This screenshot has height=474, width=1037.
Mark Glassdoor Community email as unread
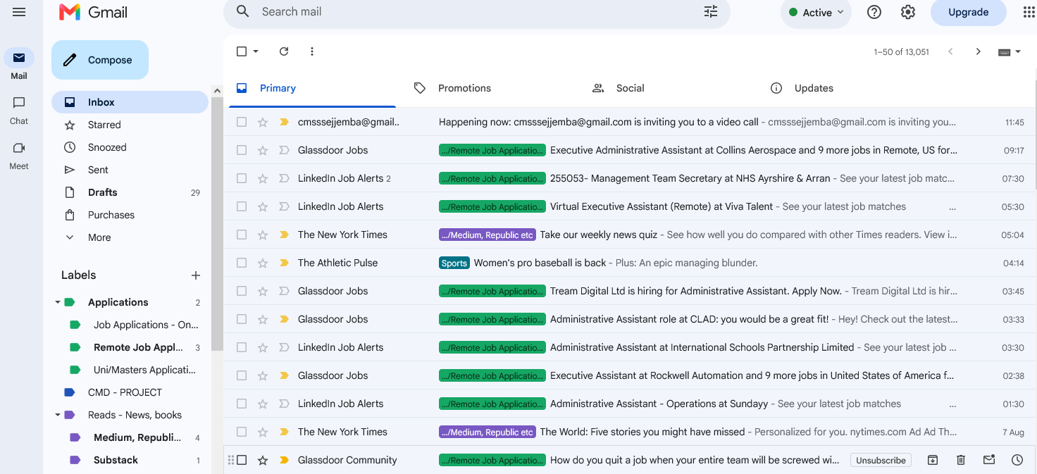(989, 460)
